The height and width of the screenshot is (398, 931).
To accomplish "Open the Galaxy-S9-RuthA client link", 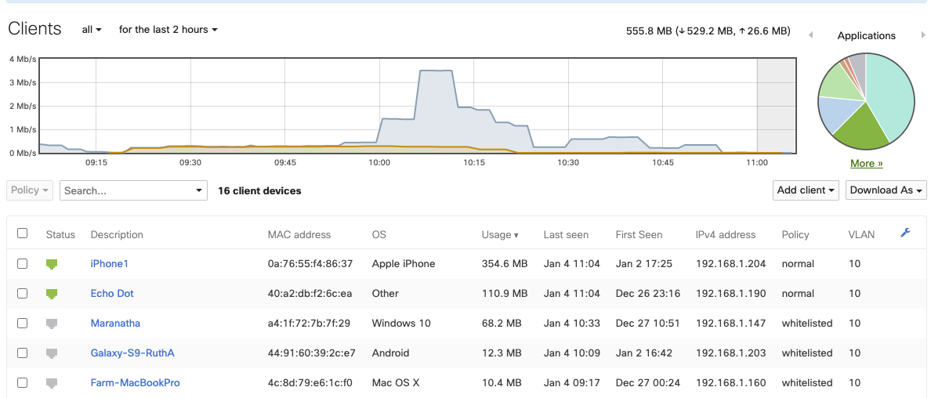I will click(132, 353).
